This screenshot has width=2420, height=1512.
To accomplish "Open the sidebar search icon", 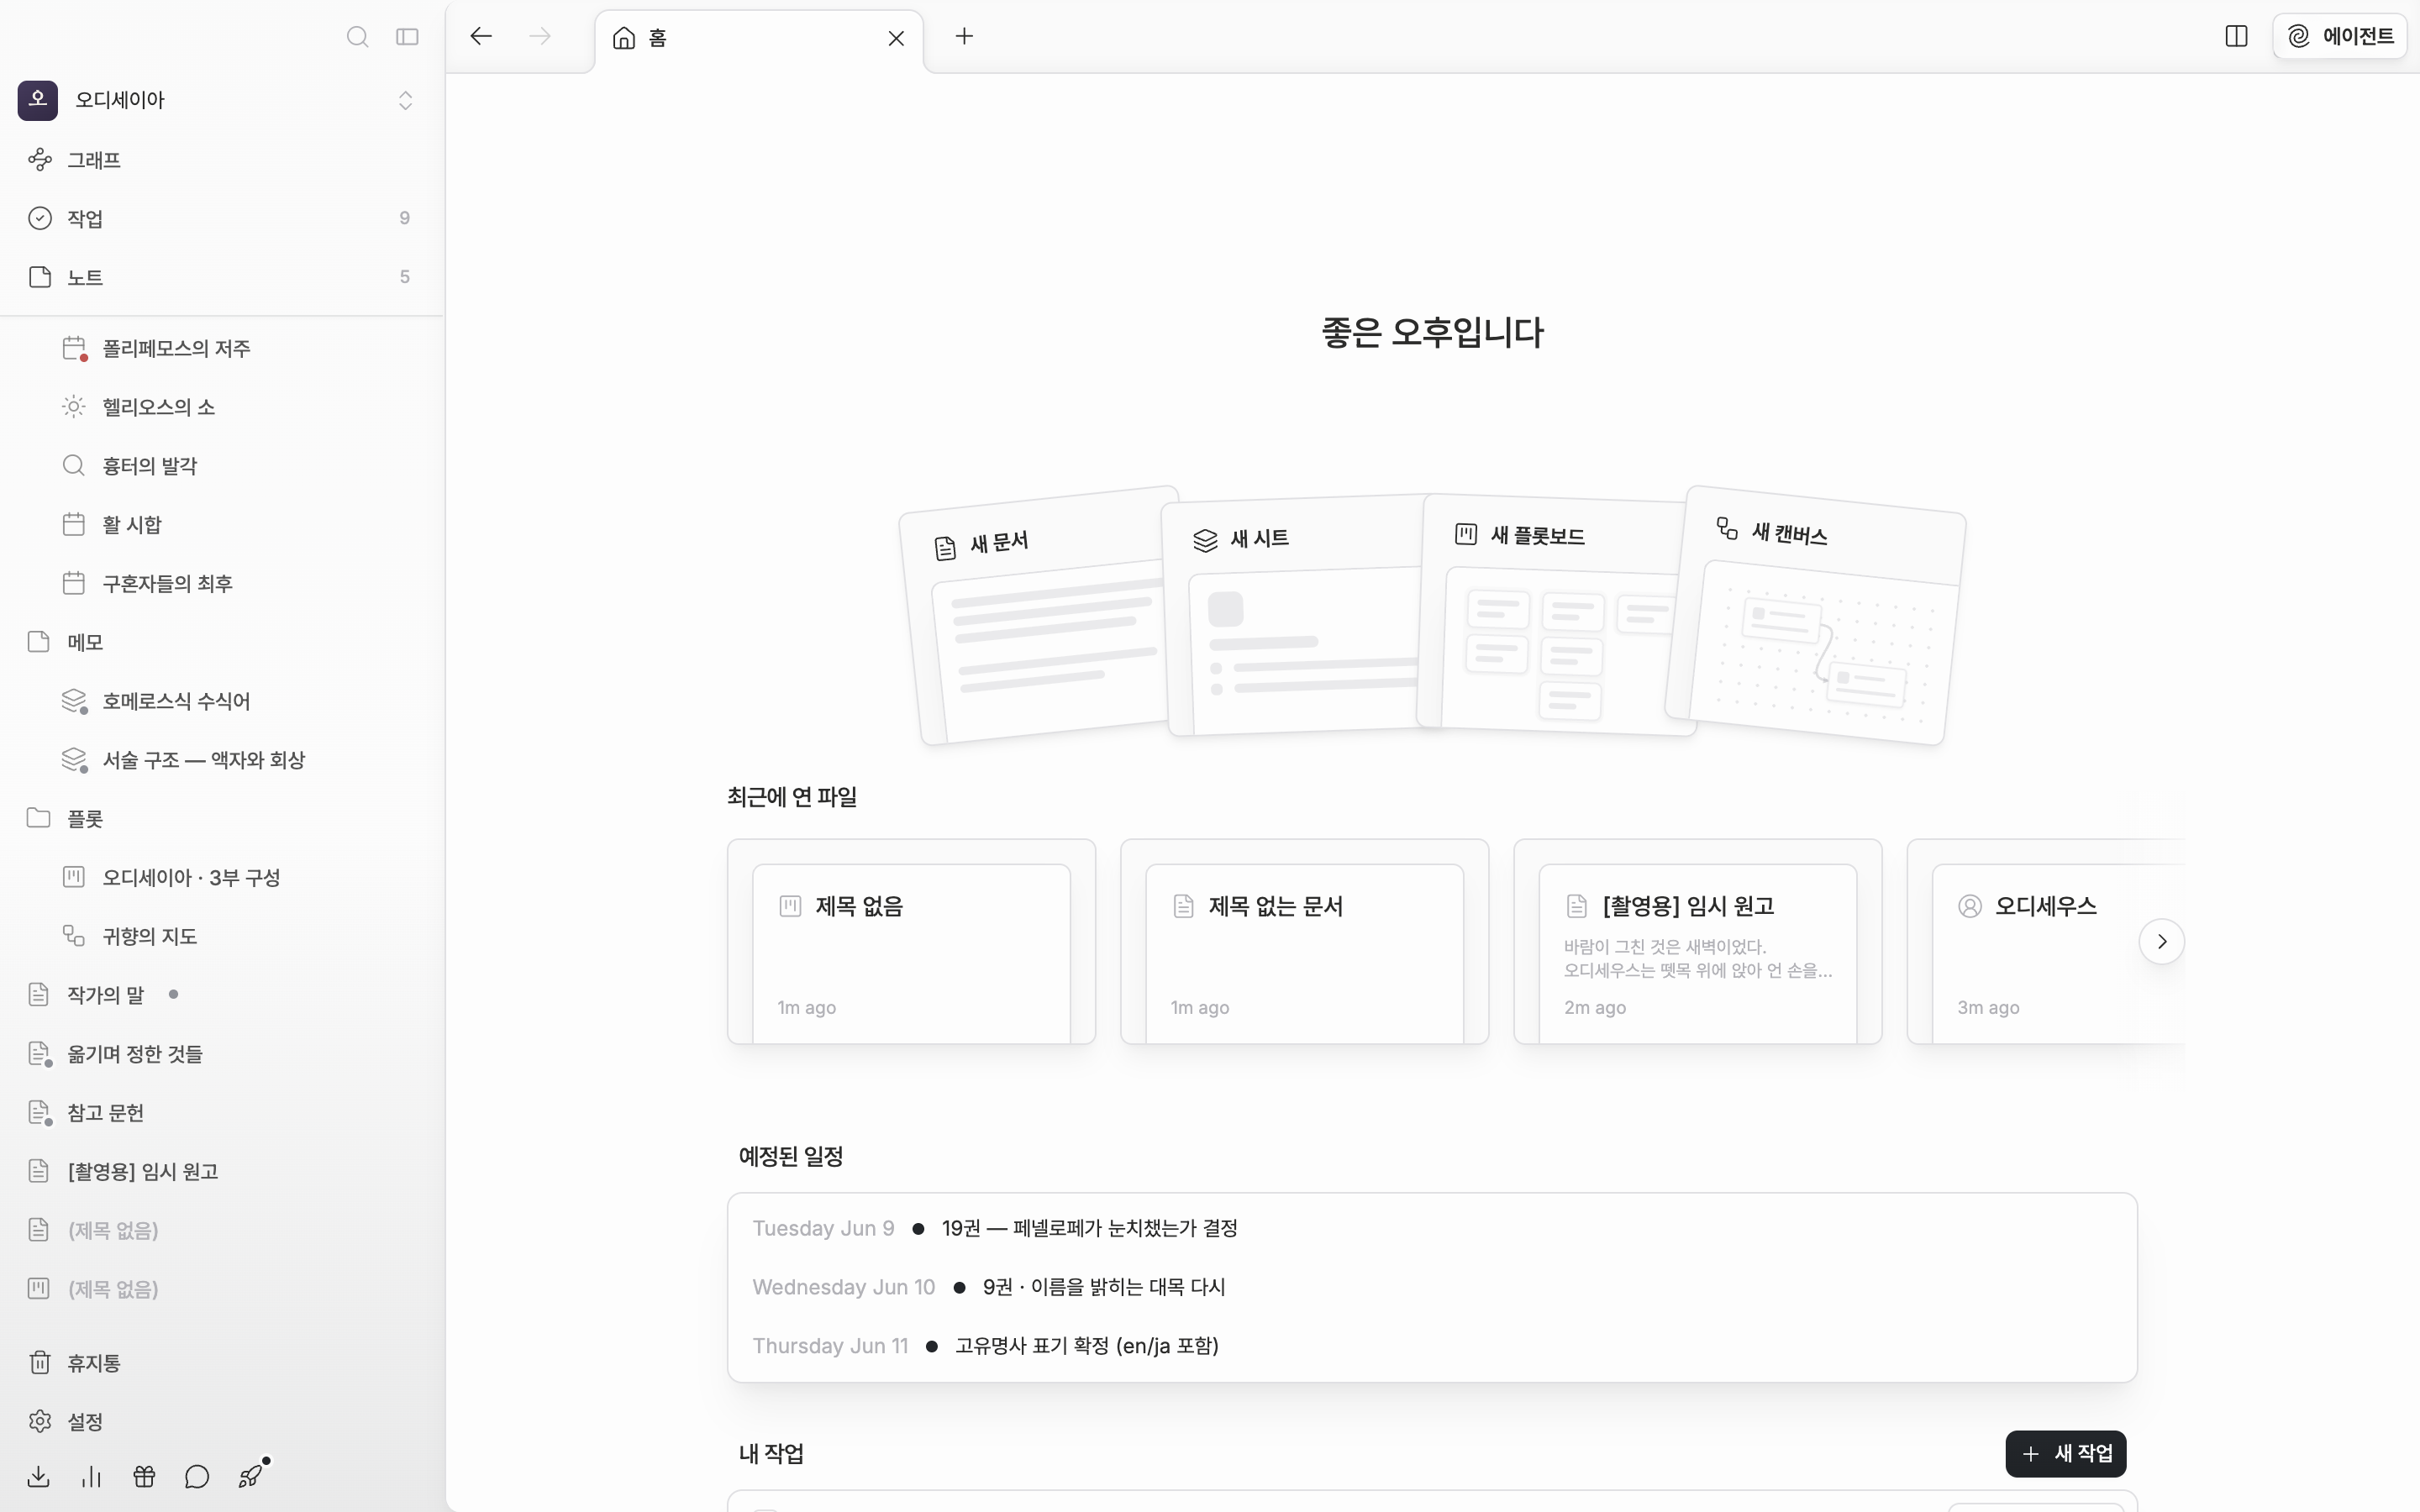I will coord(357,37).
